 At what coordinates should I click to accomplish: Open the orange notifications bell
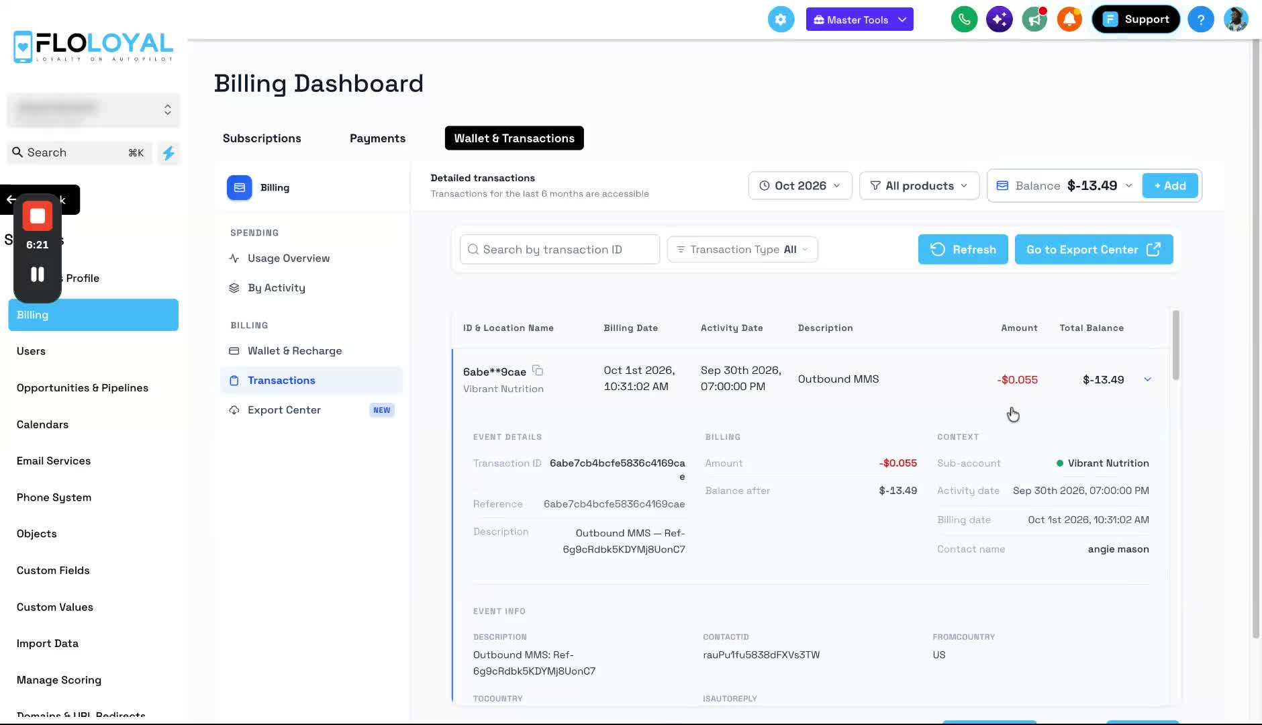(x=1069, y=19)
